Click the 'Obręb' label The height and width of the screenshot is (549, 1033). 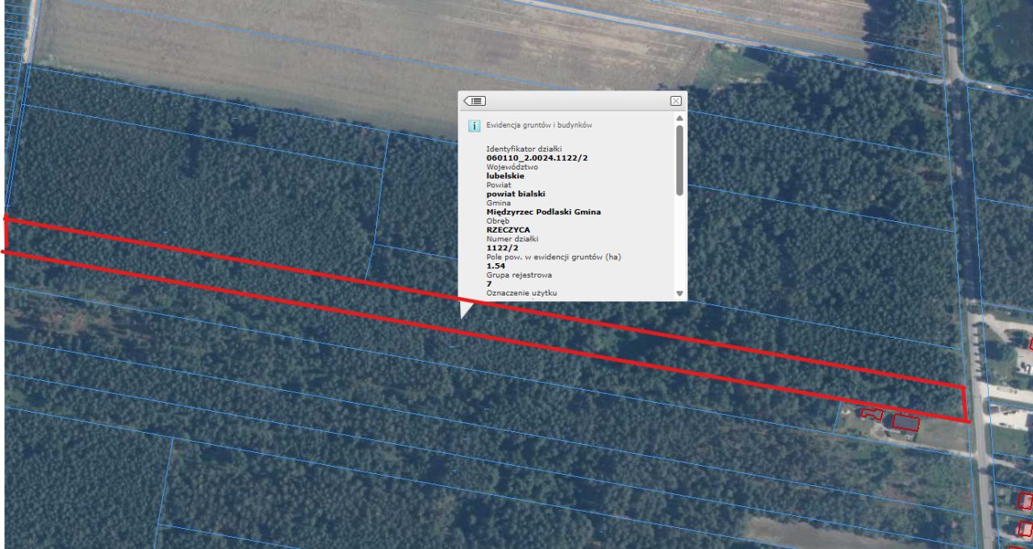coord(498,221)
